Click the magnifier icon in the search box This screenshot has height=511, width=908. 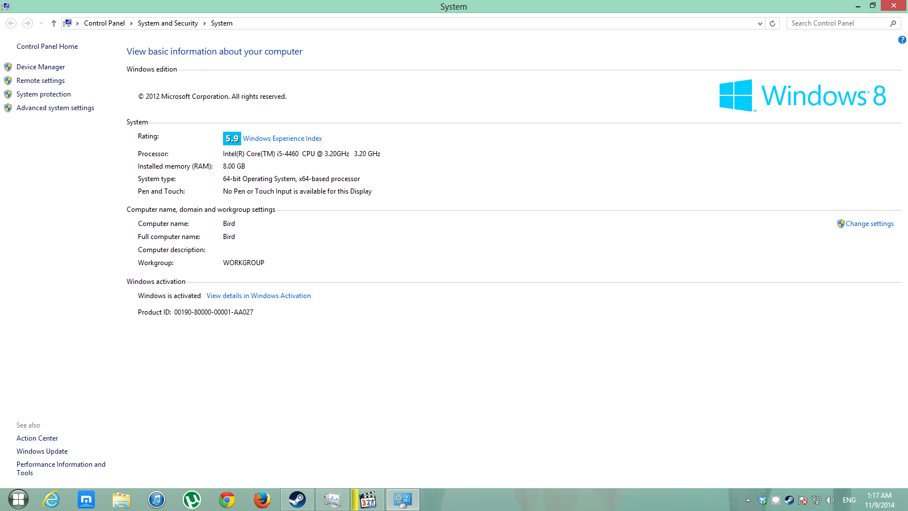tap(893, 23)
